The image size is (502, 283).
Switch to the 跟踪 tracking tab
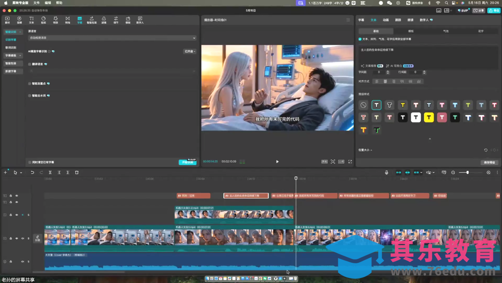(398, 20)
